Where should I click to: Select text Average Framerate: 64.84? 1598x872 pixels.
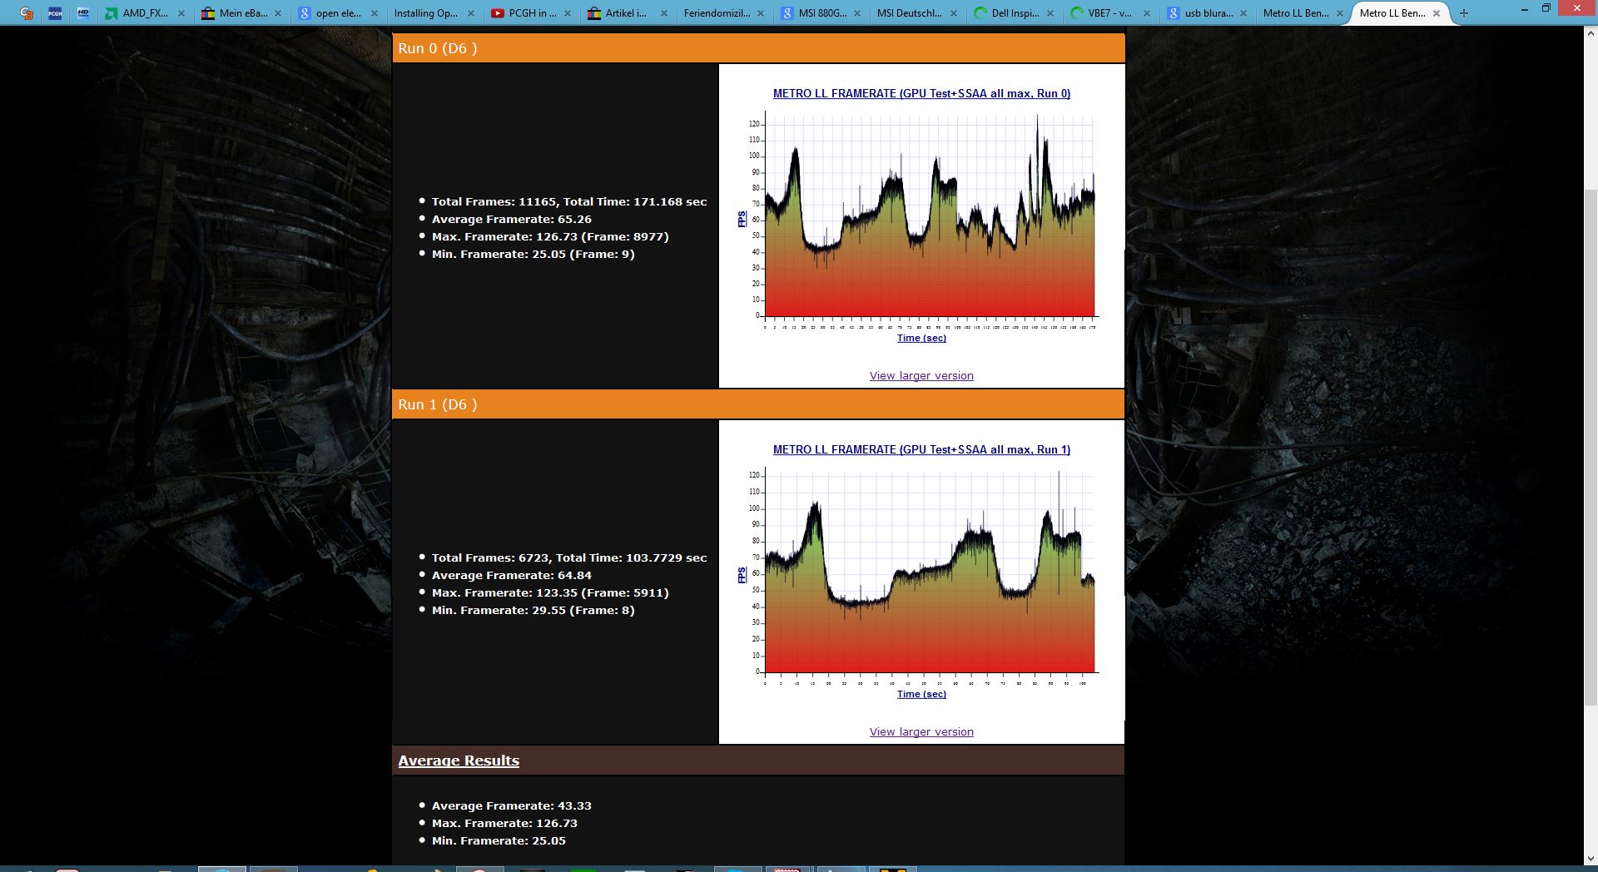click(512, 575)
